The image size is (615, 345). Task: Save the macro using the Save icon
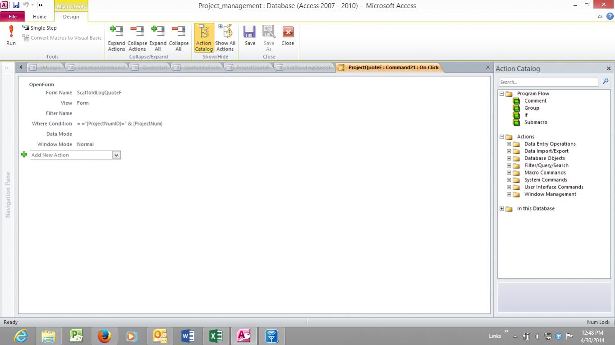[x=250, y=36]
